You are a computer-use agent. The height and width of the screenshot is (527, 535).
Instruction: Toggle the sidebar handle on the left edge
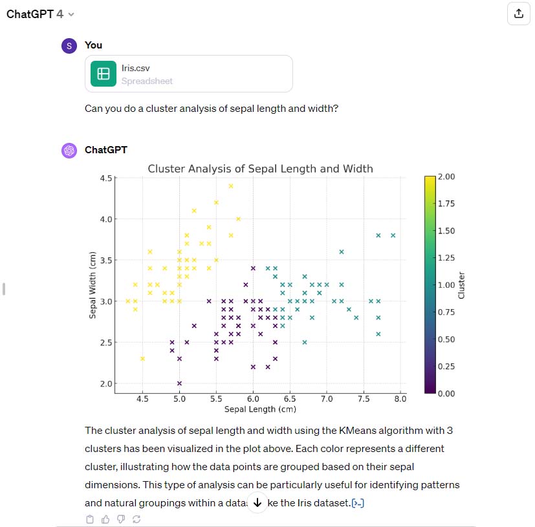[x=4, y=288]
